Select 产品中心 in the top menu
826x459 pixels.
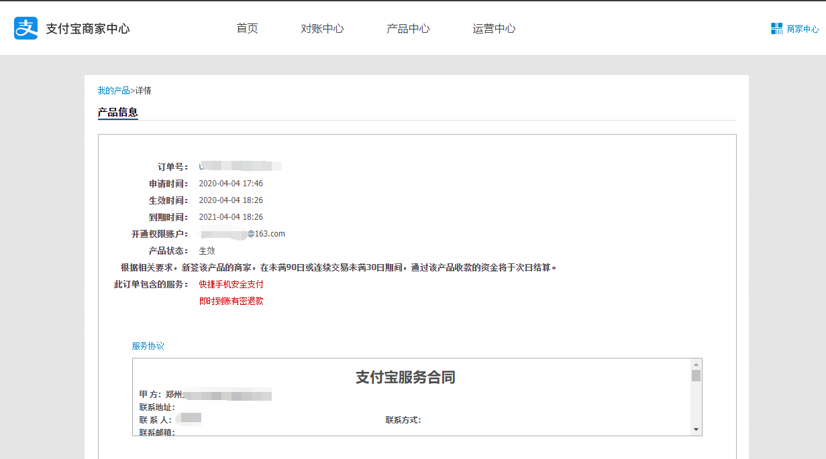point(408,29)
